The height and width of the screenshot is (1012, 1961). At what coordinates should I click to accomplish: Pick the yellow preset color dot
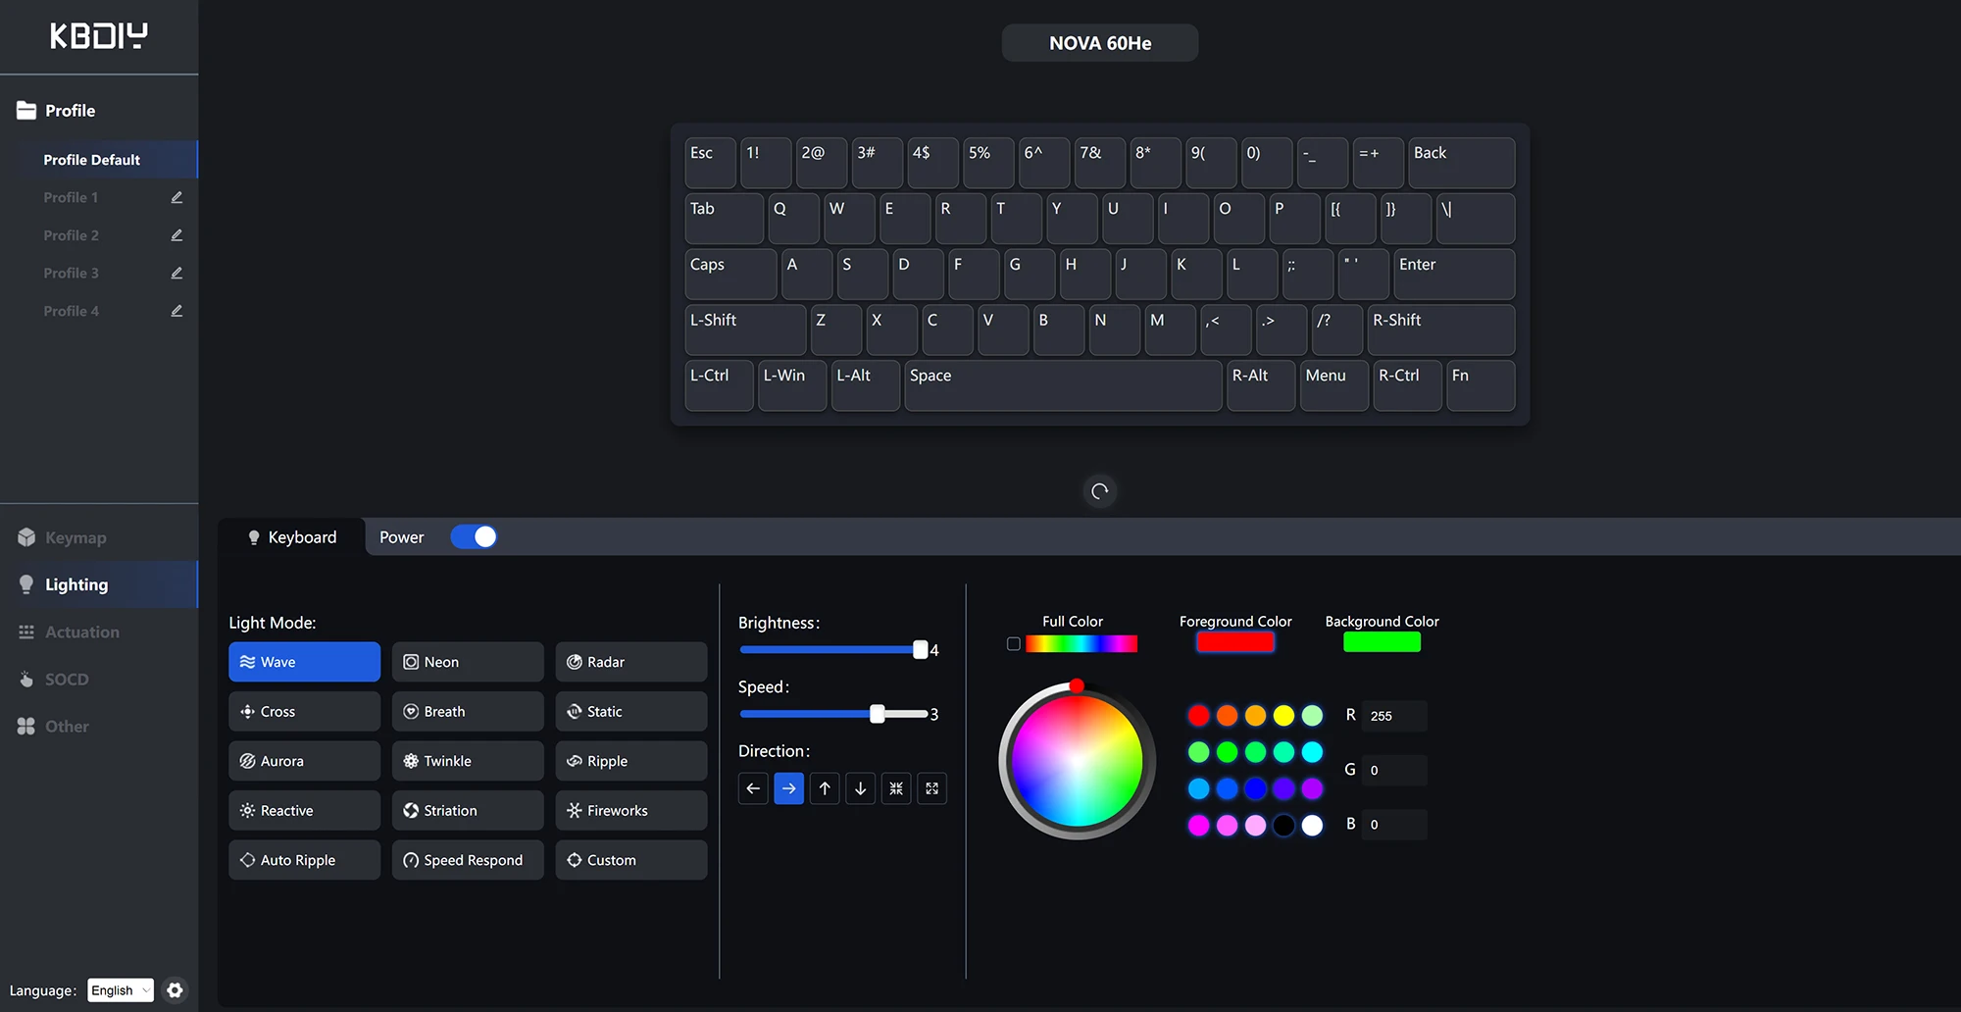coord(1283,716)
